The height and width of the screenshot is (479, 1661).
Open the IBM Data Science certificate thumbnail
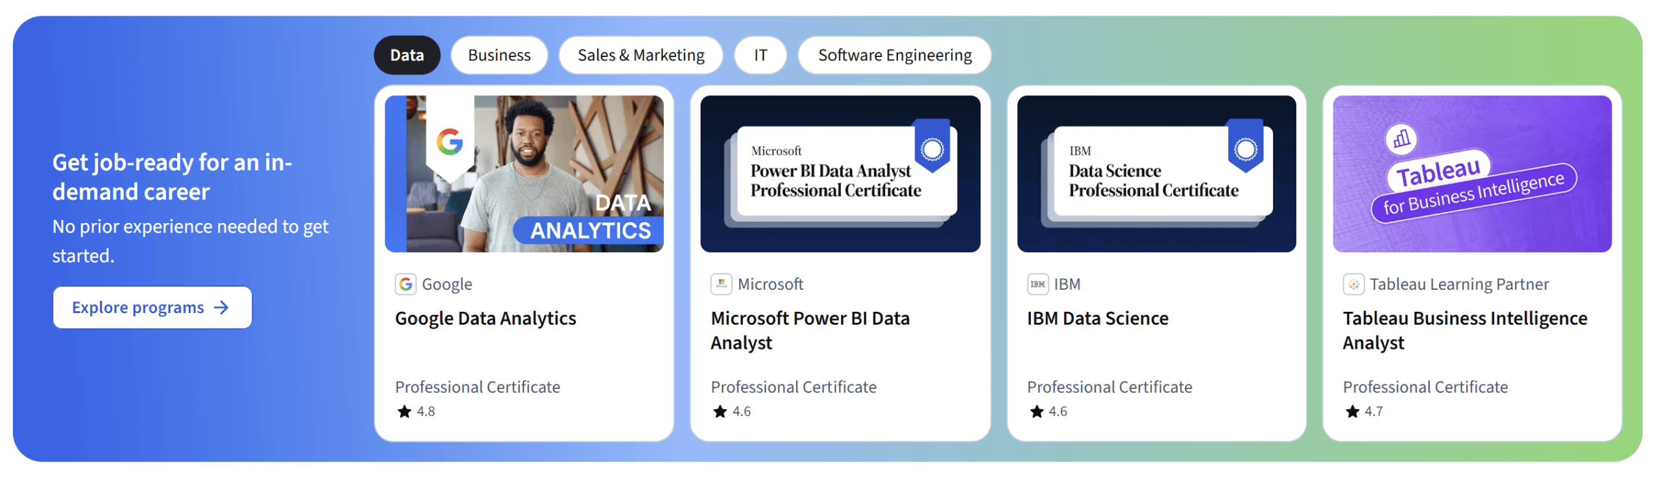point(1156,174)
